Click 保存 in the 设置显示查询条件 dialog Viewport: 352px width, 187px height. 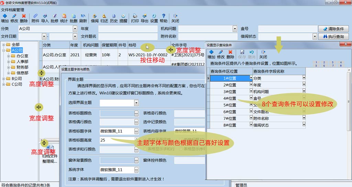[x=242, y=55]
